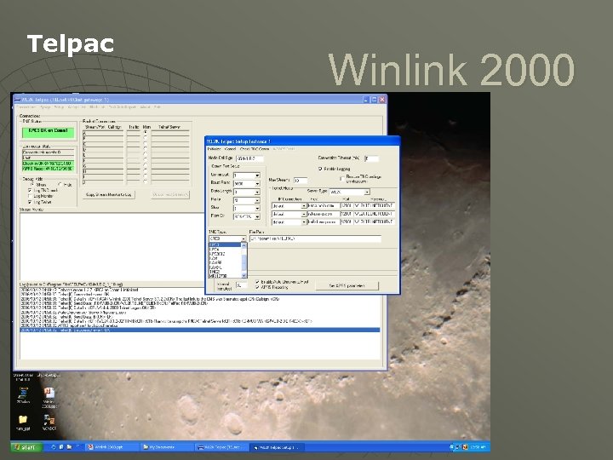Toggle the Log TNC checkbox
This screenshot has width=613, height=460.
click(30, 191)
